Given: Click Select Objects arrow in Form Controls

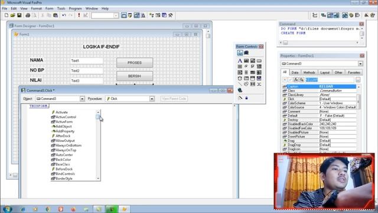Looking at the screenshot, I should click(240, 53).
